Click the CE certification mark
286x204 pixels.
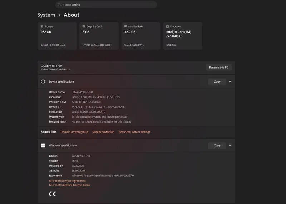point(52,194)
